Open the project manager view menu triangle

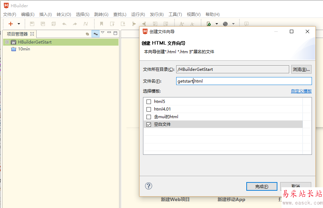[x=103, y=32]
